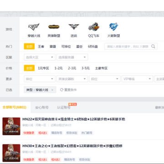
Task: Open the 选择服务器 dropdown
Action: coord(72,57)
